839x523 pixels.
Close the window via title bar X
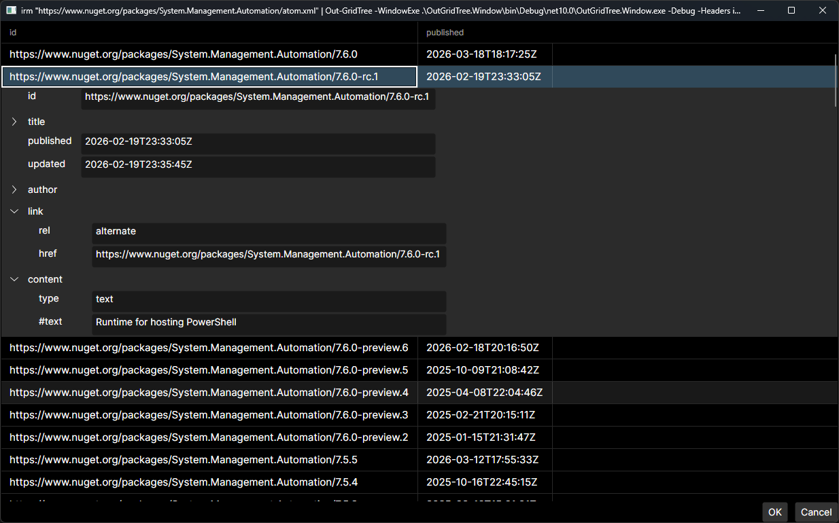(x=823, y=11)
